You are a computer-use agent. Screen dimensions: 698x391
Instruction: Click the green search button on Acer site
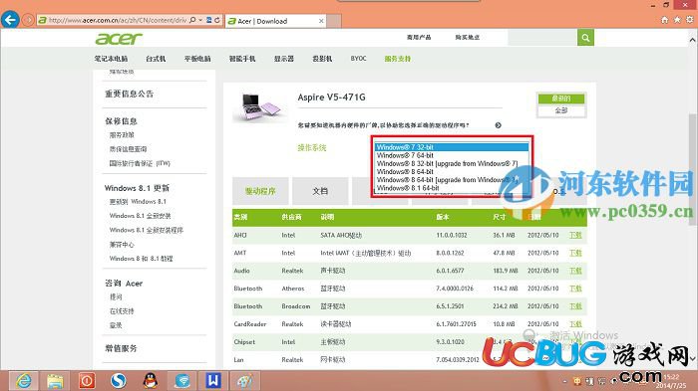(586, 38)
